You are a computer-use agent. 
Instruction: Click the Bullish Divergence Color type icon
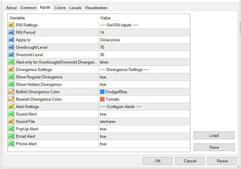11,92
